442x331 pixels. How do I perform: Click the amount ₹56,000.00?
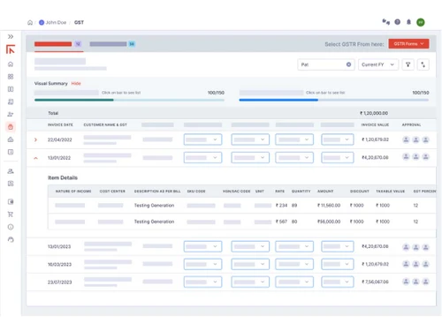329,222
